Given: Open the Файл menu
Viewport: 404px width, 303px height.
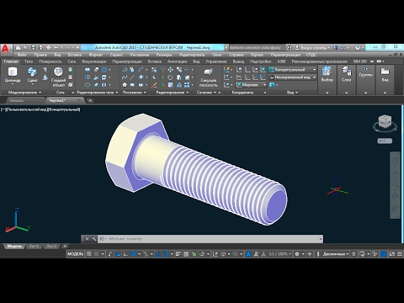Looking at the screenshot, I should click(22, 55).
